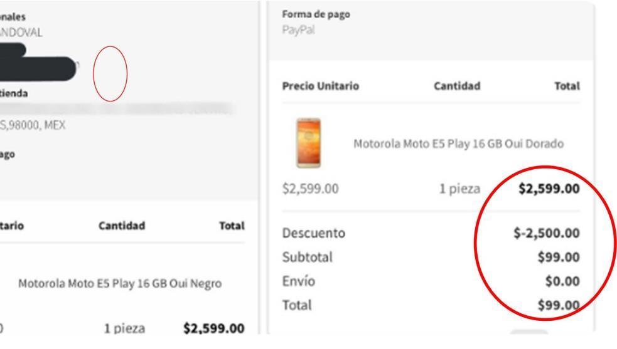Viewport: 617px width, 349px height.
Task: Click the S,98000, MEX address text
Action: [33, 125]
